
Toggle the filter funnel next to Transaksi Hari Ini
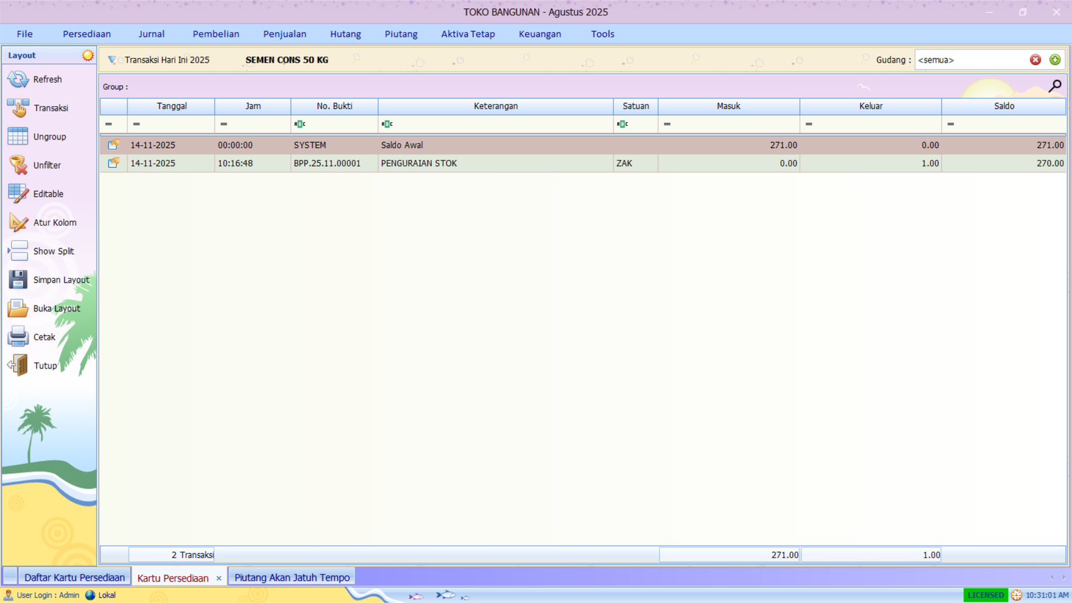pos(111,60)
